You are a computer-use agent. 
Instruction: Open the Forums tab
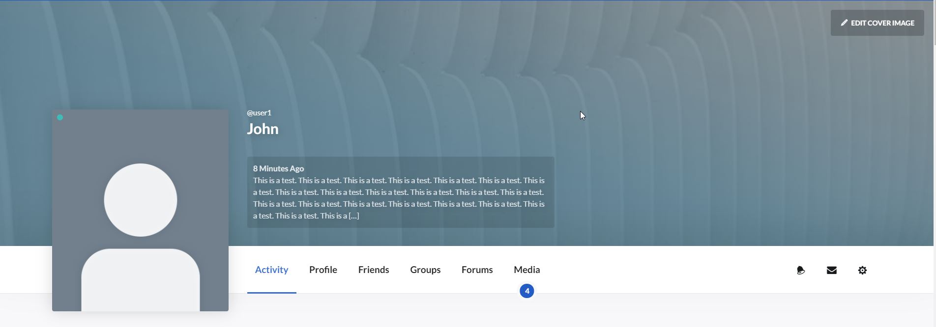pyautogui.click(x=477, y=270)
